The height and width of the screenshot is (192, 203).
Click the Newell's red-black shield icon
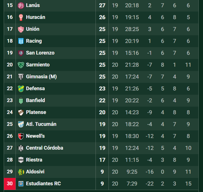21,136
